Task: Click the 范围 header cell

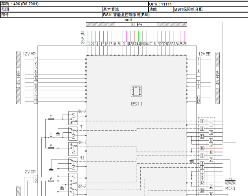Action: [52, 9]
